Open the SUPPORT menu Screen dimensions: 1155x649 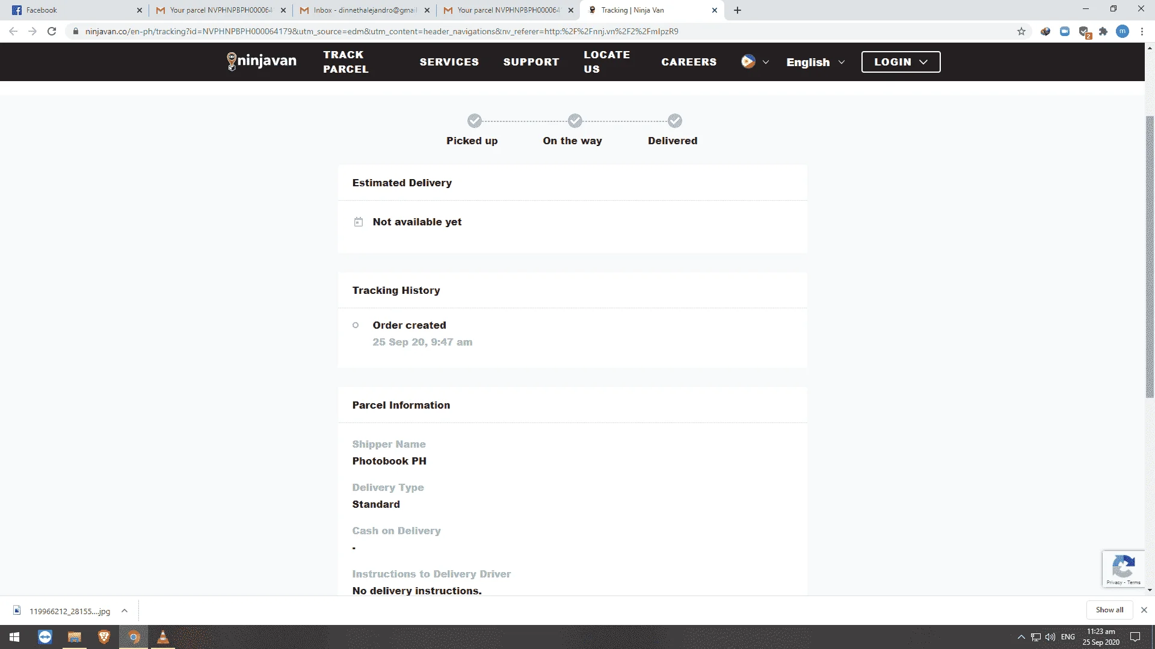[x=531, y=62]
